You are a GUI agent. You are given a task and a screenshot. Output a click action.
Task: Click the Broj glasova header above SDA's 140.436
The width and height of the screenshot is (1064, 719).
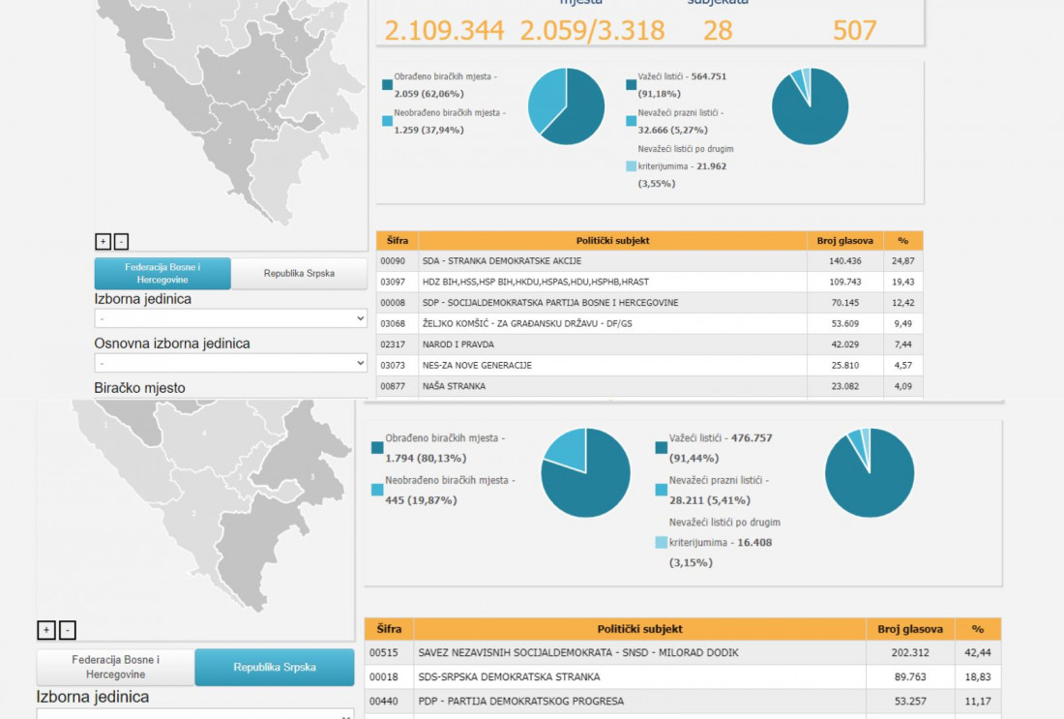coord(844,241)
